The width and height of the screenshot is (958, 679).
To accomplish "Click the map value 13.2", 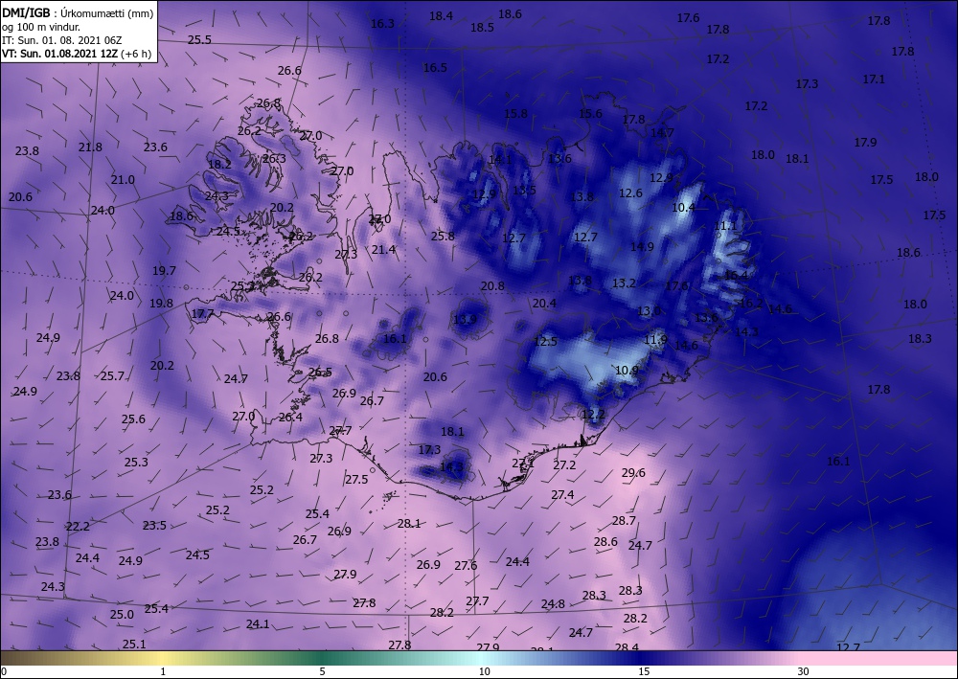I will pyautogui.click(x=624, y=283).
